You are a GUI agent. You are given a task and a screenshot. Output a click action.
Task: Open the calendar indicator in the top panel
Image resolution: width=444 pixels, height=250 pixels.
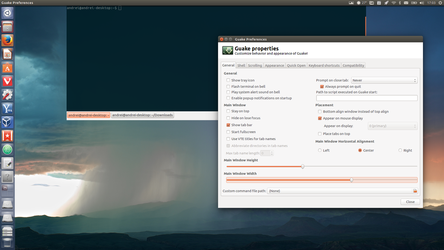tap(379, 3)
